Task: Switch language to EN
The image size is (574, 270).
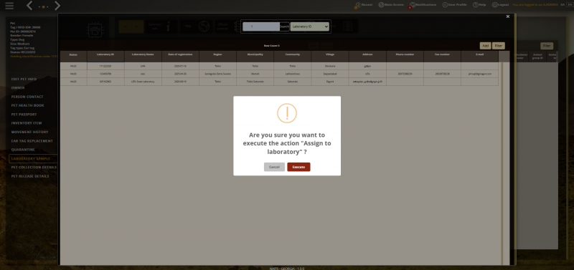Action: click(x=569, y=5)
